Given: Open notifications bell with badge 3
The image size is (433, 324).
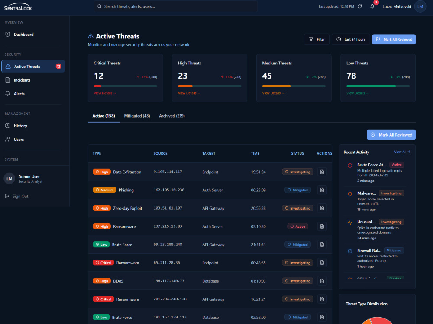Looking at the screenshot, I should click(372, 6).
